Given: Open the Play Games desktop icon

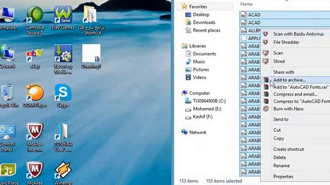Looking at the screenshot, I should (x=63, y=18).
